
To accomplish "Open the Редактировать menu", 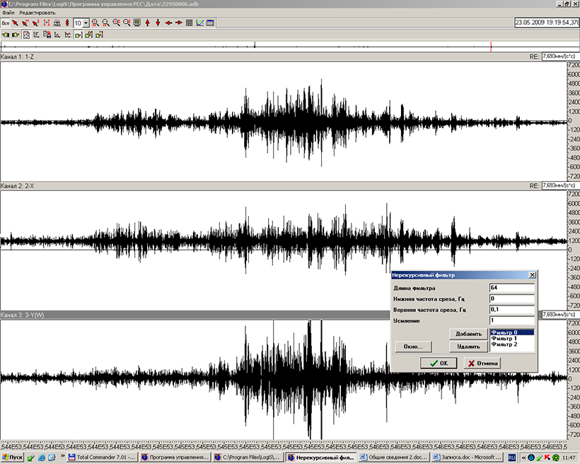I will point(37,13).
